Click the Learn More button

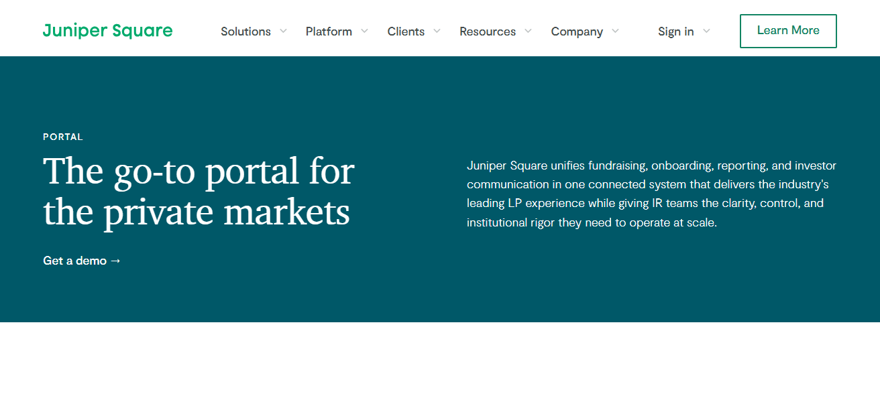[x=788, y=31]
